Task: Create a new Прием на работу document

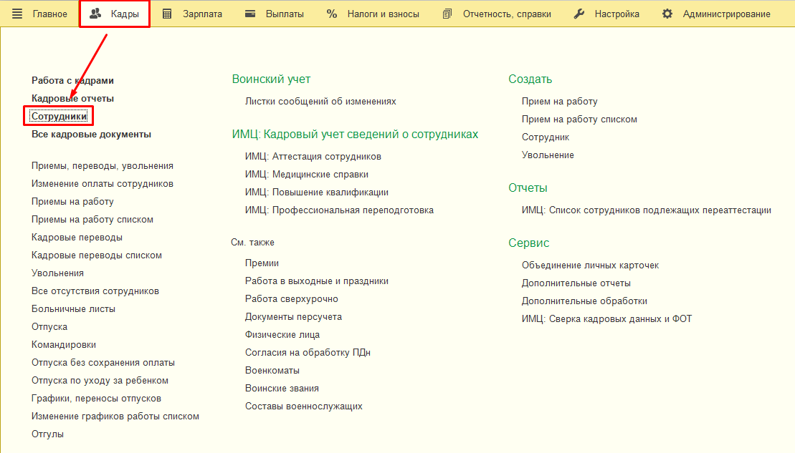Action: (559, 102)
